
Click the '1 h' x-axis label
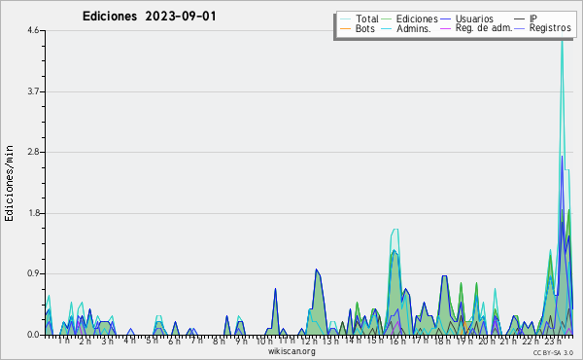click(x=63, y=341)
